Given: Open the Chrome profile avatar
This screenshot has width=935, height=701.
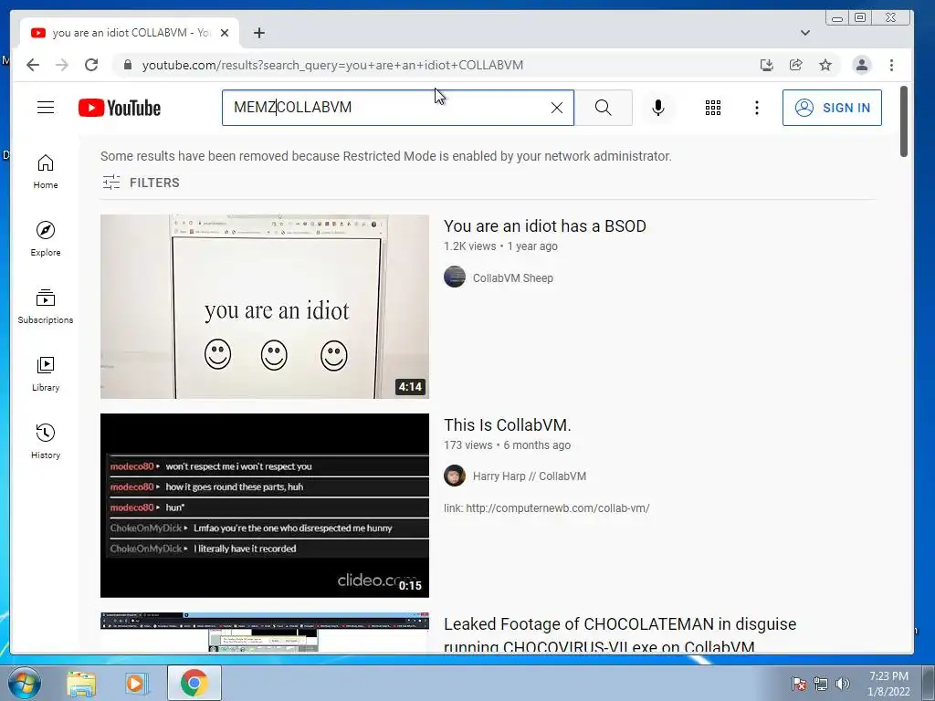Looking at the screenshot, I should (862, 65).
